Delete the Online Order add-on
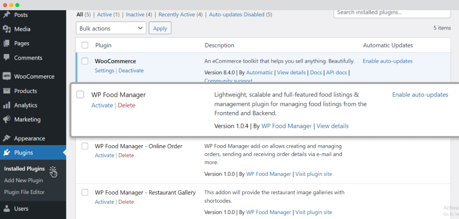Image resolution: width=459 pixels, height=219 pixels. tap(126, 155)
